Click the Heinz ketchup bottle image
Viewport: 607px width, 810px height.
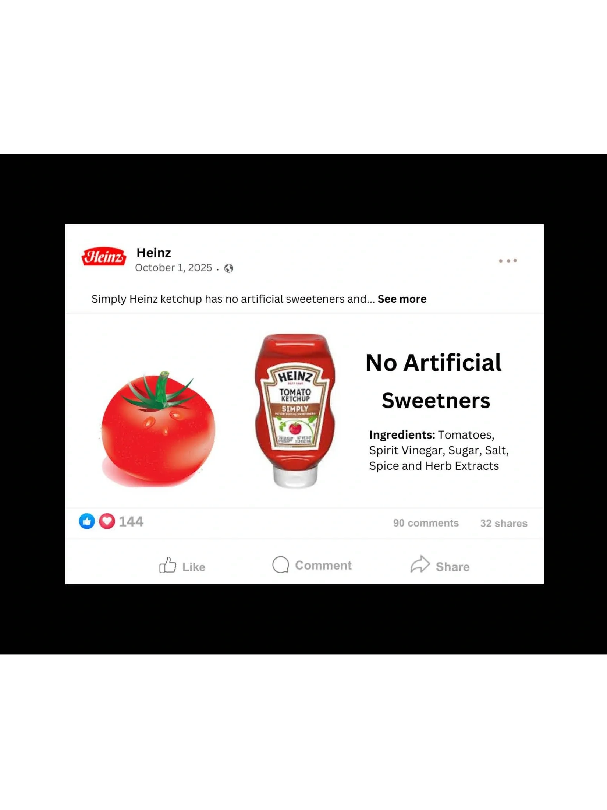click(x=295, y=411)
